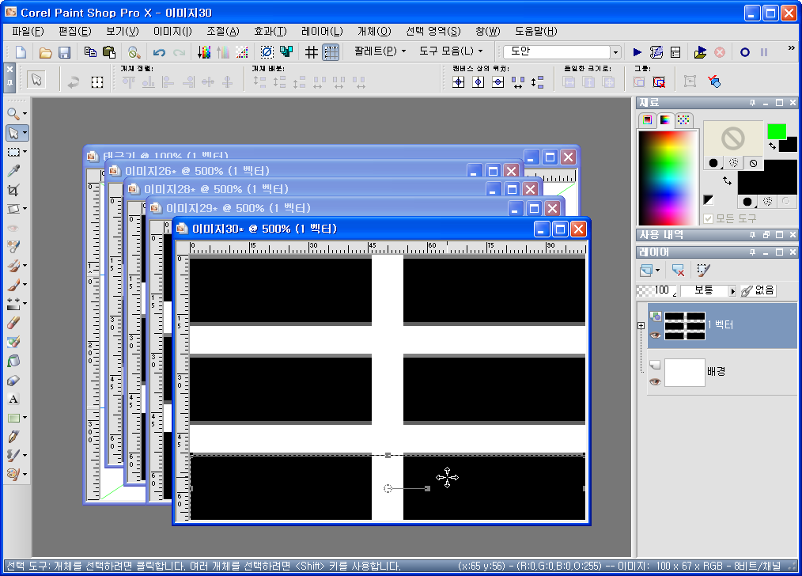Open the 도구 모음(L) dropdown

[x=451, y=51]
